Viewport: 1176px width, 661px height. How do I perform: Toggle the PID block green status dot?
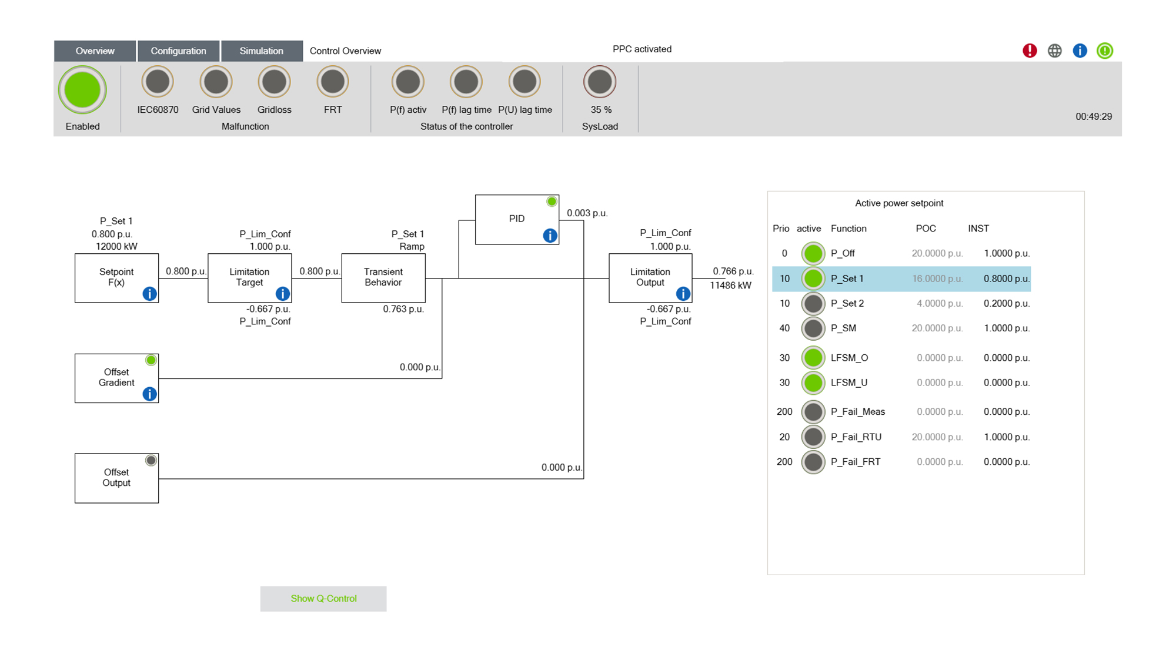(552, 202)
